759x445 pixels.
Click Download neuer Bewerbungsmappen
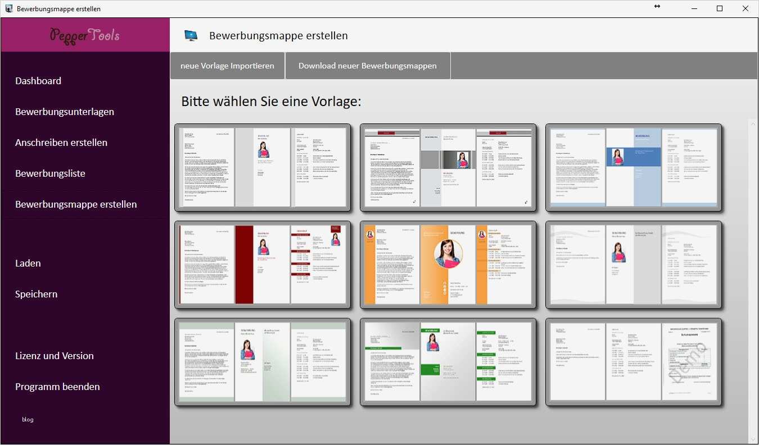tap(368, 66)
